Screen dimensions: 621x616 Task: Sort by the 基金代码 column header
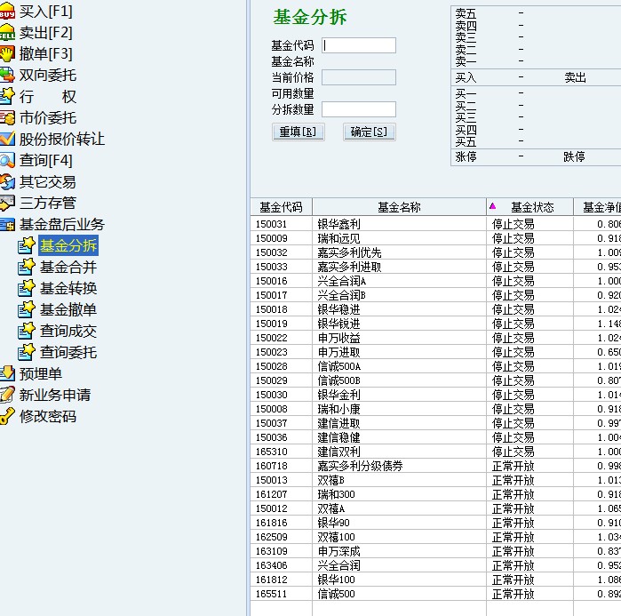pos(282,207)
